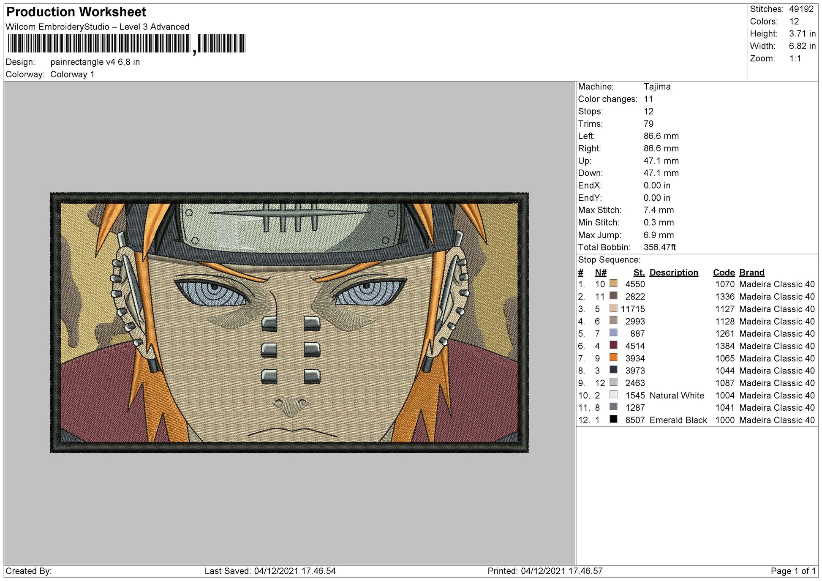Click the Left value '86.6 mm'
Screen dimensions: 822x581
[661, 136]
